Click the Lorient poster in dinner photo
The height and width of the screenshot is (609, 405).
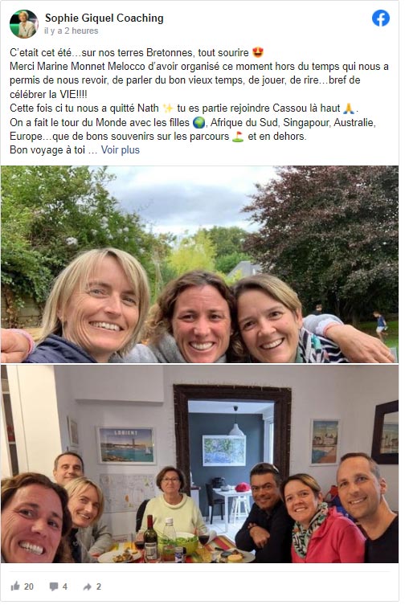coord(126,445)
